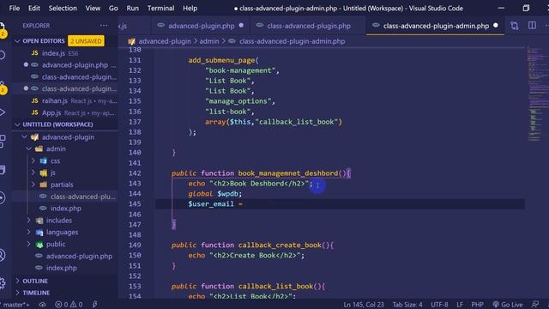Screen dimensions: 549x309
Task: Open the compare changes icon
Action: tap(514, 26)
